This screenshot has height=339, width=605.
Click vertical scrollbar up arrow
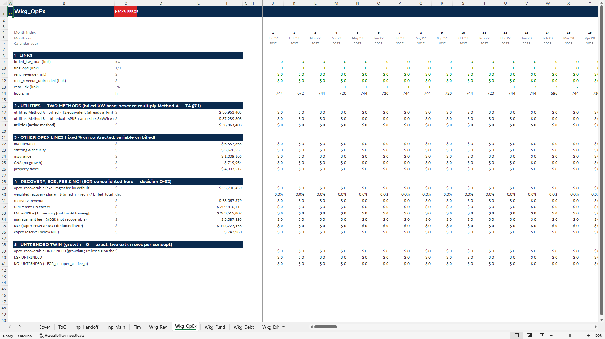[x=602, y=3]
